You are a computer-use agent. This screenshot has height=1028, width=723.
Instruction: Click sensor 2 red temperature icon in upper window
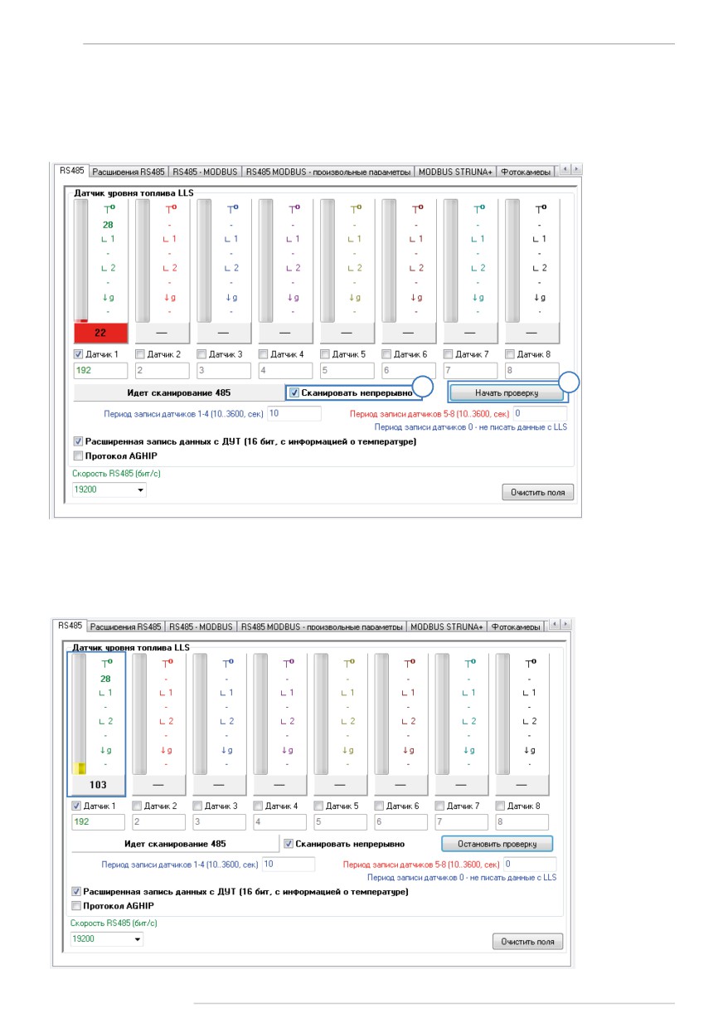170,210
